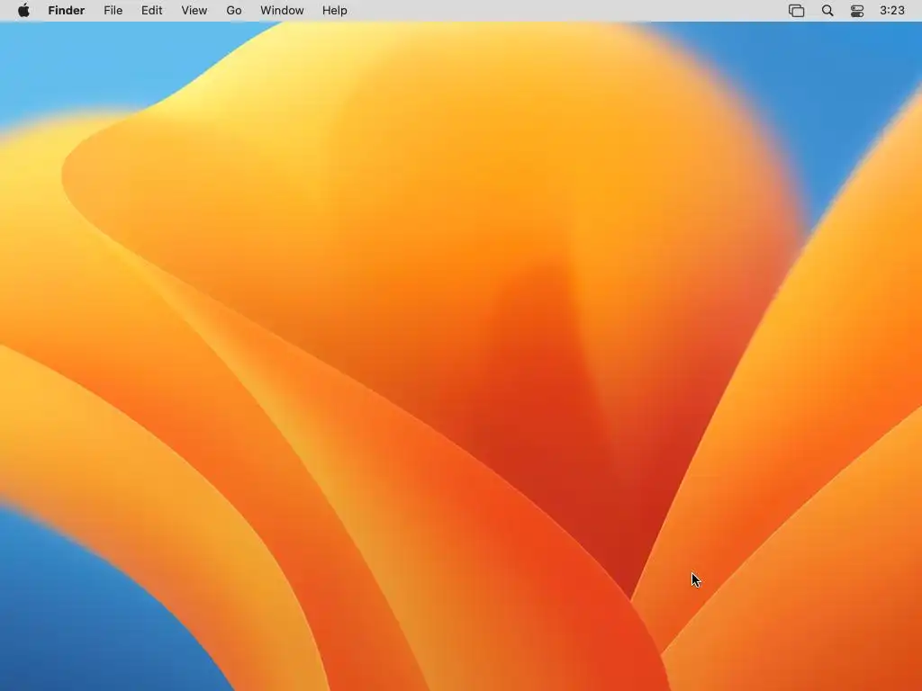Open the File menu
This screenshot has height=691, width=922.
113,11
